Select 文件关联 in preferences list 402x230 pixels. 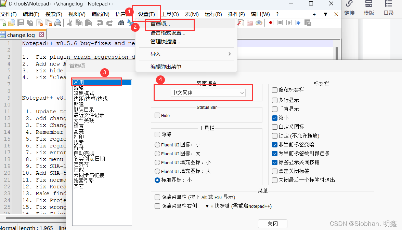84,120
